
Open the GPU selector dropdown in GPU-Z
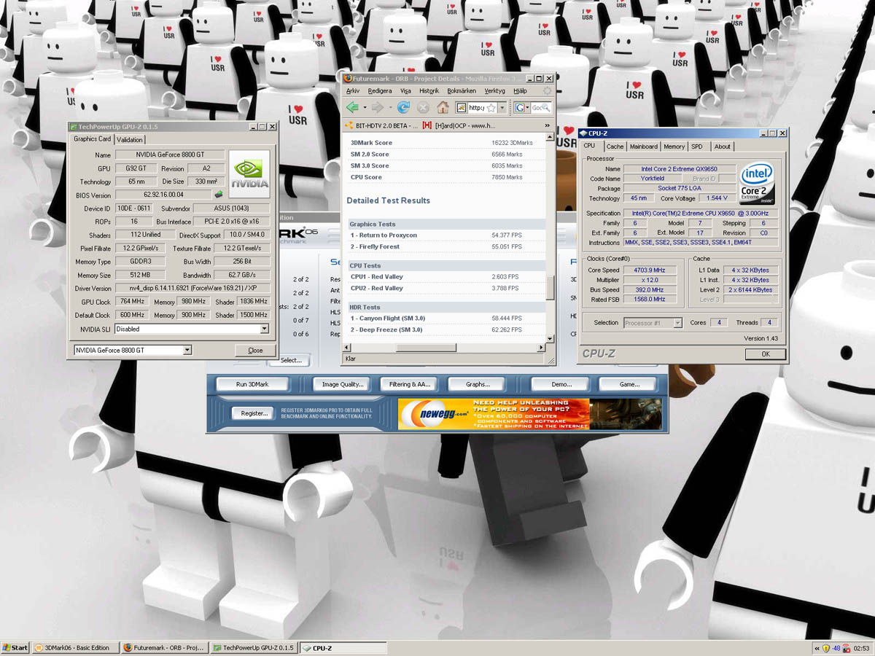point(187,350)
